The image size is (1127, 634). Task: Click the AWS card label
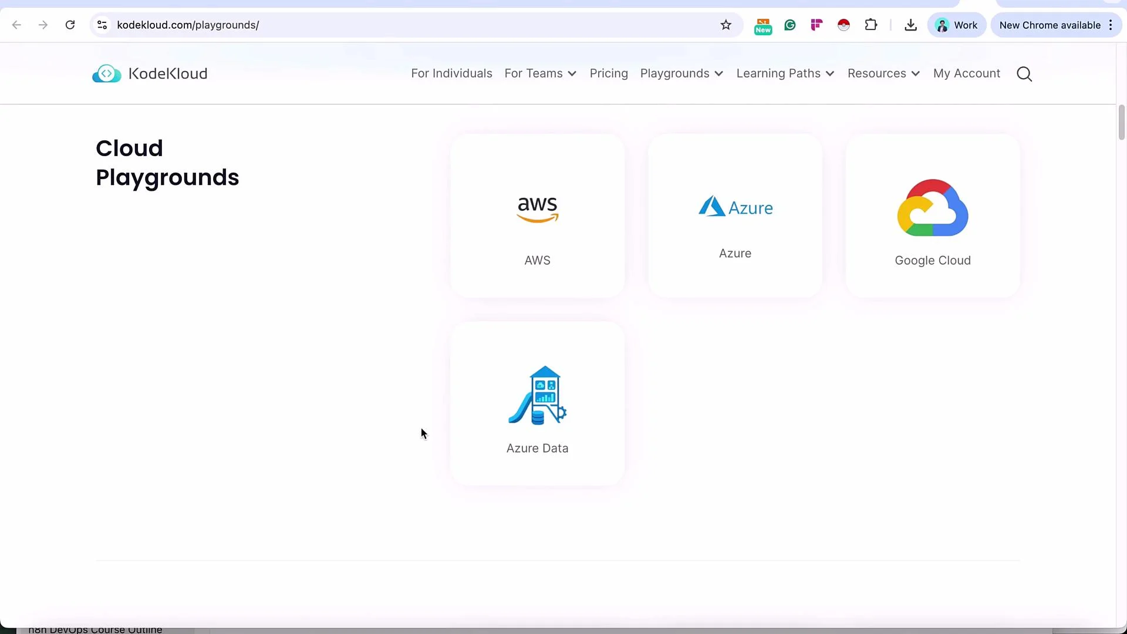(x=537, y=261)
